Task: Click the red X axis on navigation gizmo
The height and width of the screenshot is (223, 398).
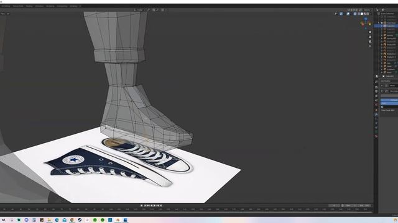Action: point(363,24)
